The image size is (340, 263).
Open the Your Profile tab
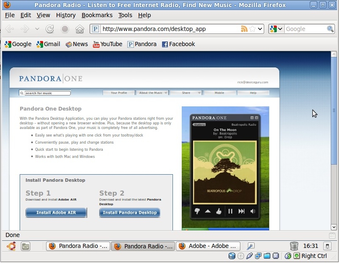[x=119, y=93]
